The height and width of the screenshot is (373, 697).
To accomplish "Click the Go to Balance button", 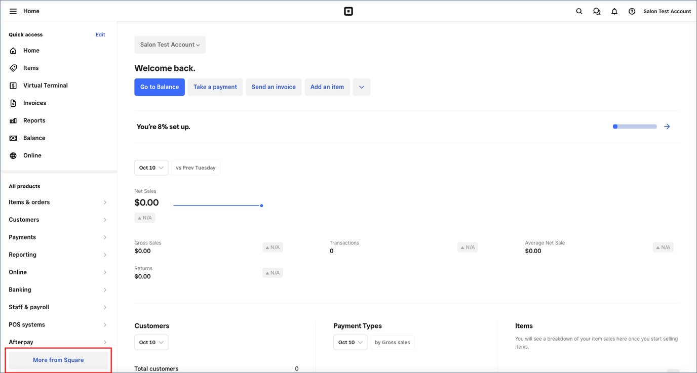I will (x=160, y=87).
